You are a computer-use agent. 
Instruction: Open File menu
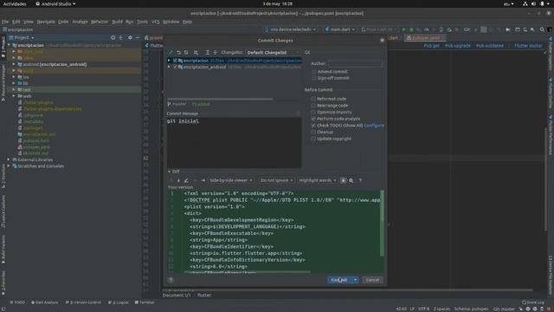click(x=5, y=22)
